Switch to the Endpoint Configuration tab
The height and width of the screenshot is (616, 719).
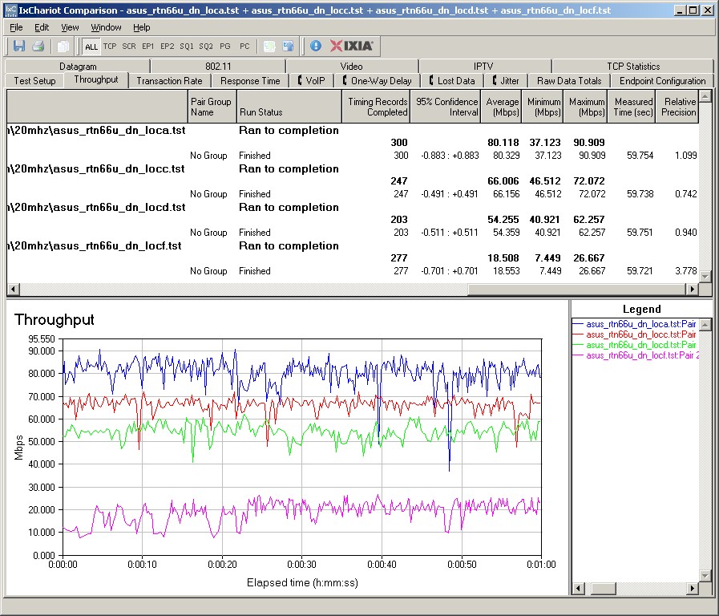[x=663, y=81]
